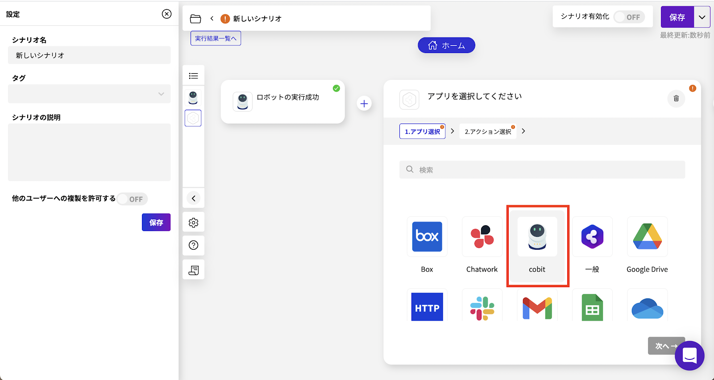Expand the save options dropdown arrow

pos(702,17)
